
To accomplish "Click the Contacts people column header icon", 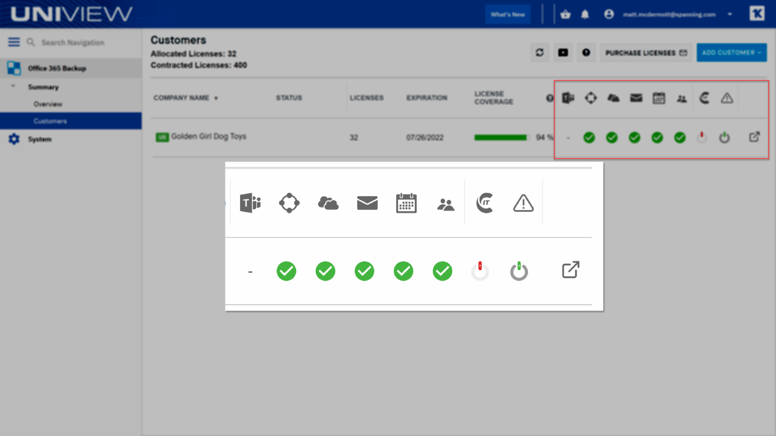I will [682, 99].
